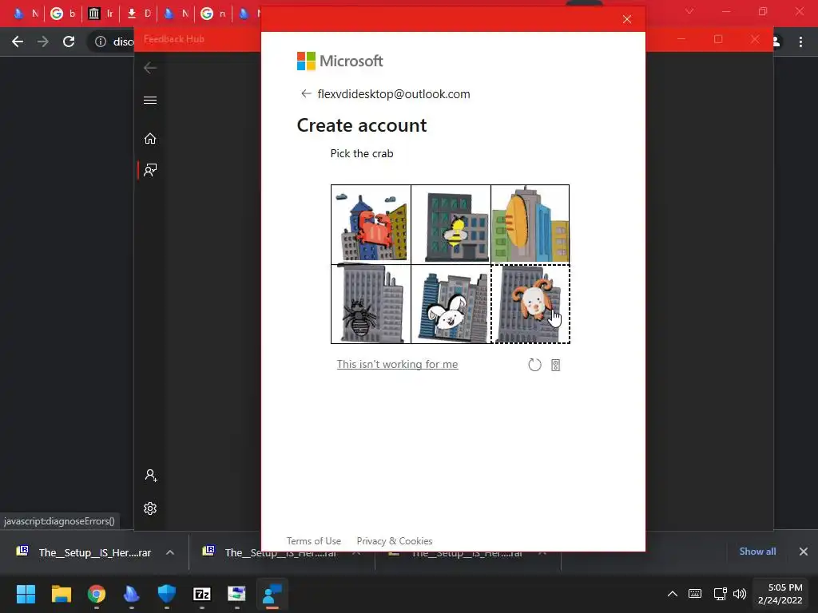
Task: Select the crab image tile
Action: pos(371,224)
